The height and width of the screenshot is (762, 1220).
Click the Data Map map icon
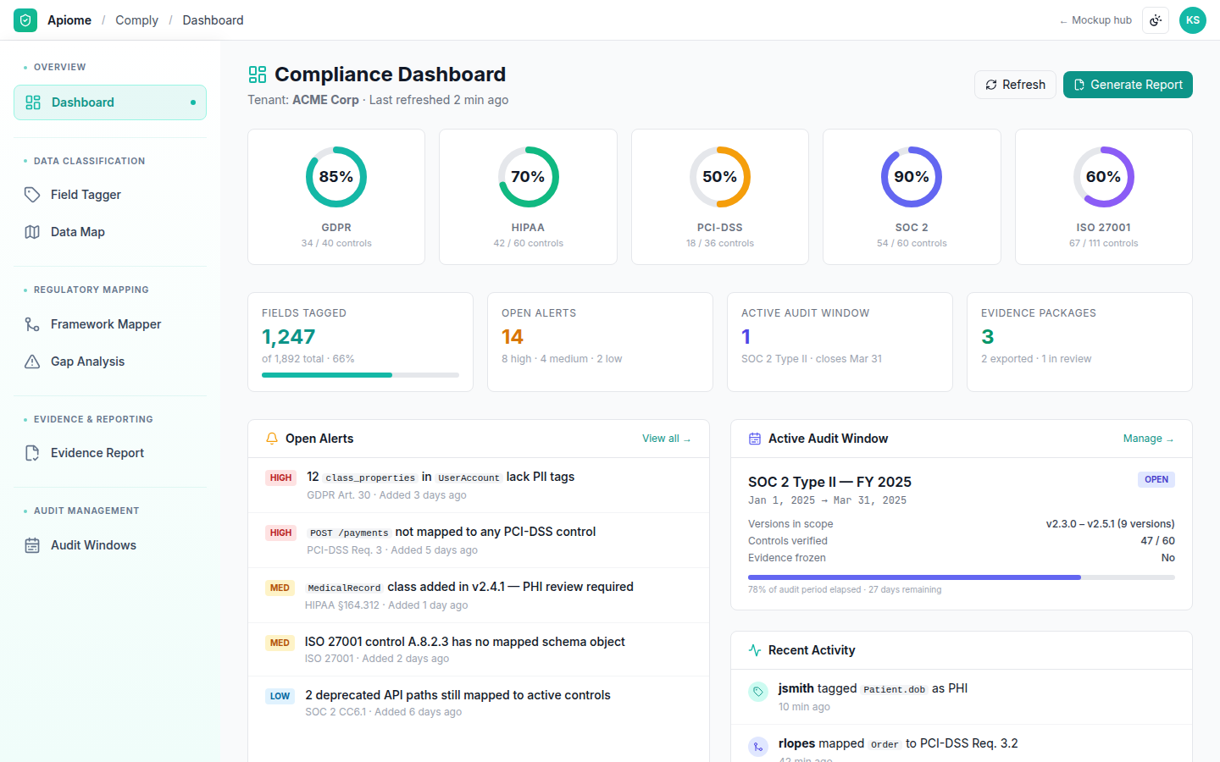click(32, 232)
